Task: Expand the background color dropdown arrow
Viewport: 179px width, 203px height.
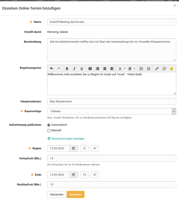Action: (x=134, y=69)
